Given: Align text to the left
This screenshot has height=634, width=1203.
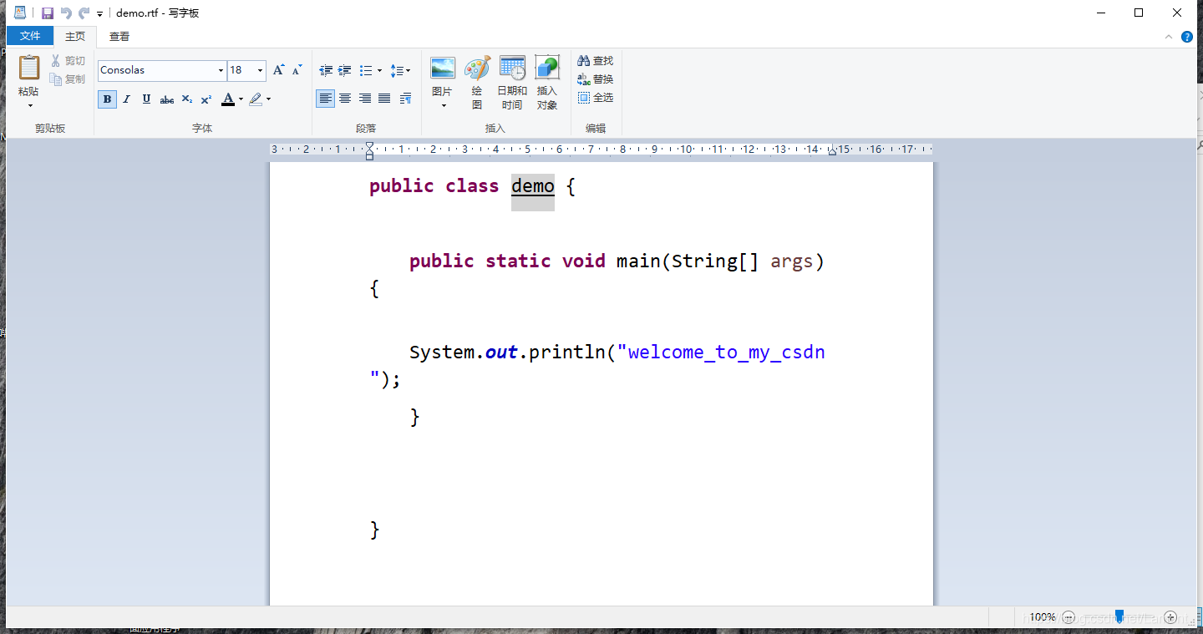Looking at the screenshot, I should (325, 99).
